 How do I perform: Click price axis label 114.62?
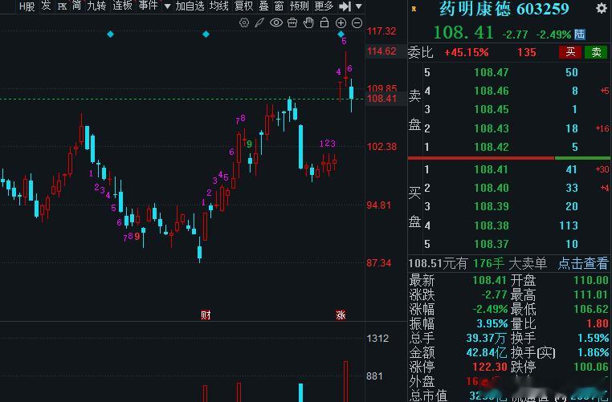(x=381, y=51)
